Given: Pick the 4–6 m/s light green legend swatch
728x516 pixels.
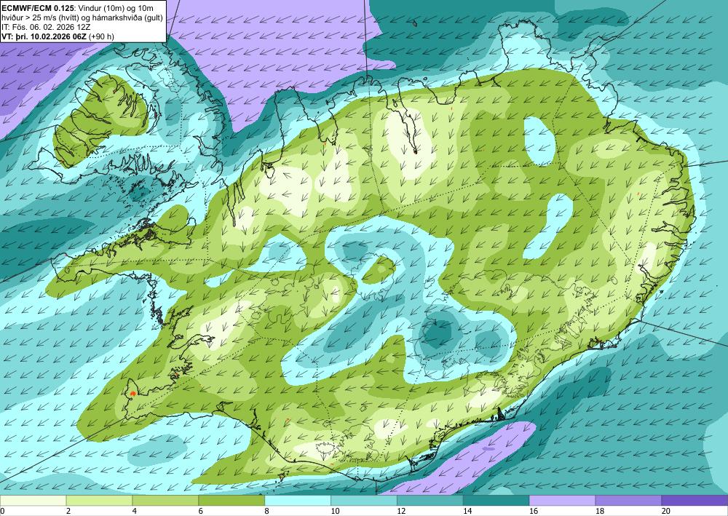Looking at the screenshot, I should point(165,501).
